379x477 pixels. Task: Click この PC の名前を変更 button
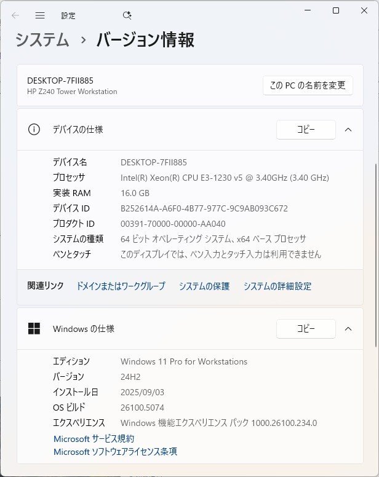(x=308, y=85)
